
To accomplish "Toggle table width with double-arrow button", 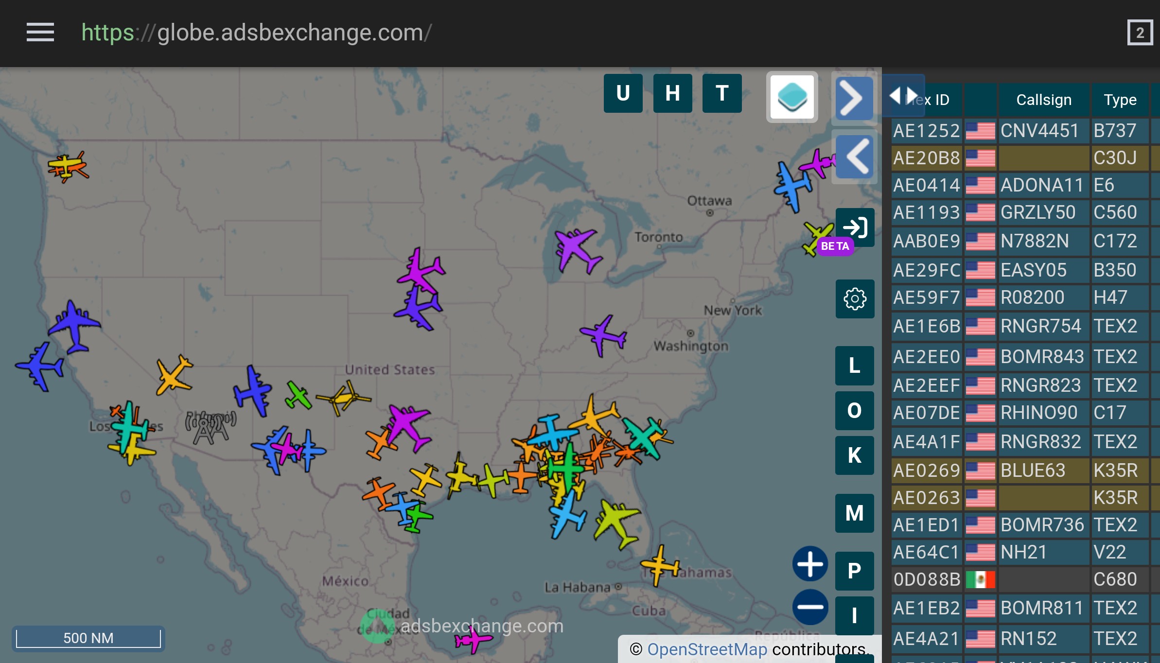I will 903,95.
